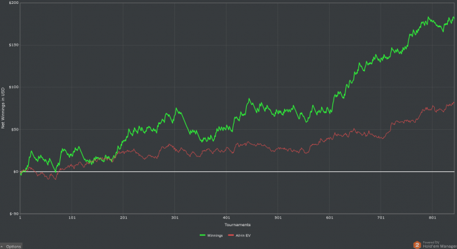Click the $200 y-axis label
The height and width of the screenshot is (249, 457).
click(x=14, y=3)
